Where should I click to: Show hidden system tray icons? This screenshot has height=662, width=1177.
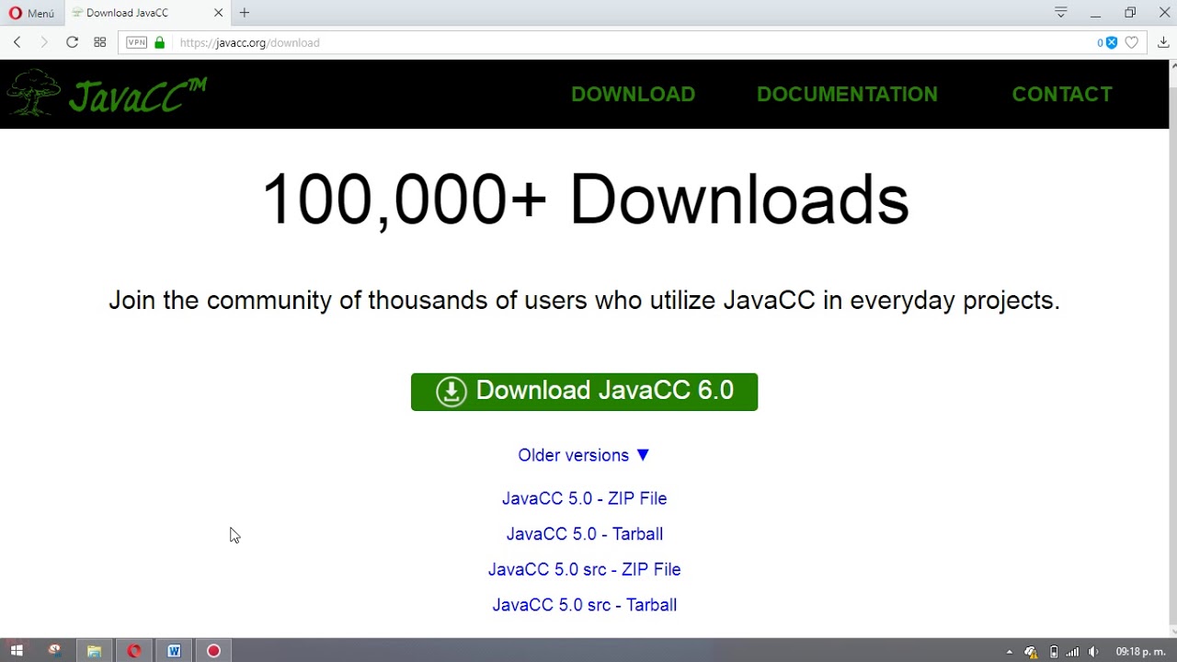pos(1010,652)
